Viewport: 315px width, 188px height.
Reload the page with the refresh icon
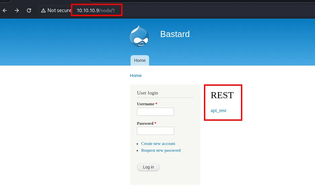[29, 10]
